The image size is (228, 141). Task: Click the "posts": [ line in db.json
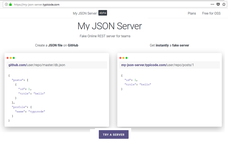click(x=20, y=80)
